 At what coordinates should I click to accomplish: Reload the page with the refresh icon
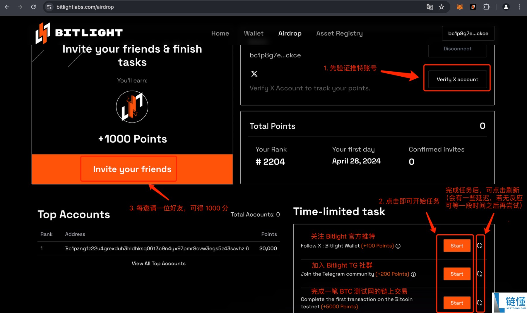click(33, 7)
